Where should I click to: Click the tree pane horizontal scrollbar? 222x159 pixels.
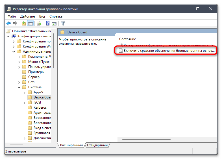(16, 145)
